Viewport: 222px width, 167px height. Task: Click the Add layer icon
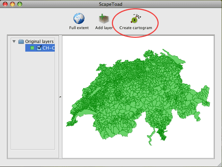(104, 19)
